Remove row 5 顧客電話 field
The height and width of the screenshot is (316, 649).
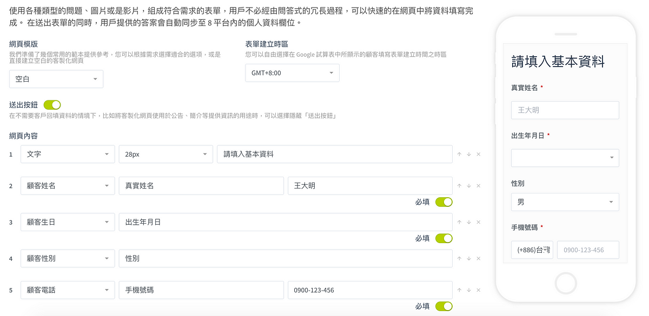(479, 290)
